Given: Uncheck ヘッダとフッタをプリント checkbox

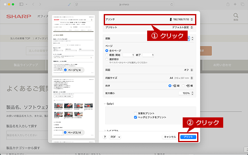Looking at the screenshot, I should click(136, 117).
